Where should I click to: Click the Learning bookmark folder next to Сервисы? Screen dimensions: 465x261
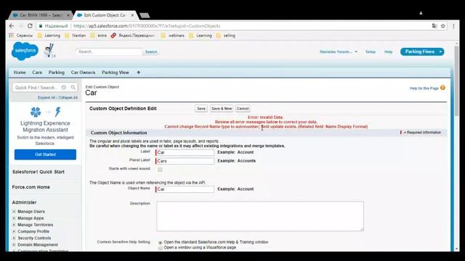(x=49, y=36)
